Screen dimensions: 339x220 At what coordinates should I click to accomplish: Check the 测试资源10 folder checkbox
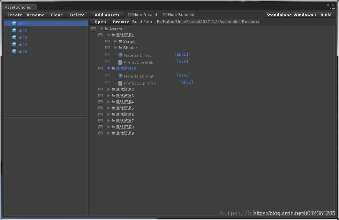100,69
